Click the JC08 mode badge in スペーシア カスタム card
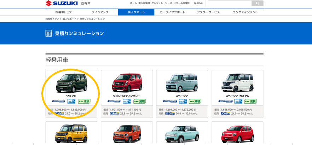The height and width of the screenshot is (145, 312). pyautogui.click(x=225, y=114)
